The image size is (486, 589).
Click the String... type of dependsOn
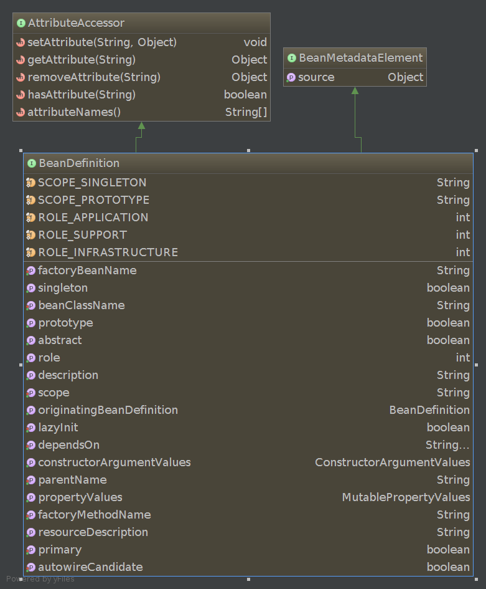[447, 445]
